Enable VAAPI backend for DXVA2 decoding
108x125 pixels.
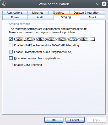11,45
